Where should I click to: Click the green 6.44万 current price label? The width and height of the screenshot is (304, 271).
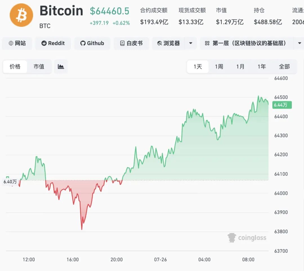click(x=282, y=105)
